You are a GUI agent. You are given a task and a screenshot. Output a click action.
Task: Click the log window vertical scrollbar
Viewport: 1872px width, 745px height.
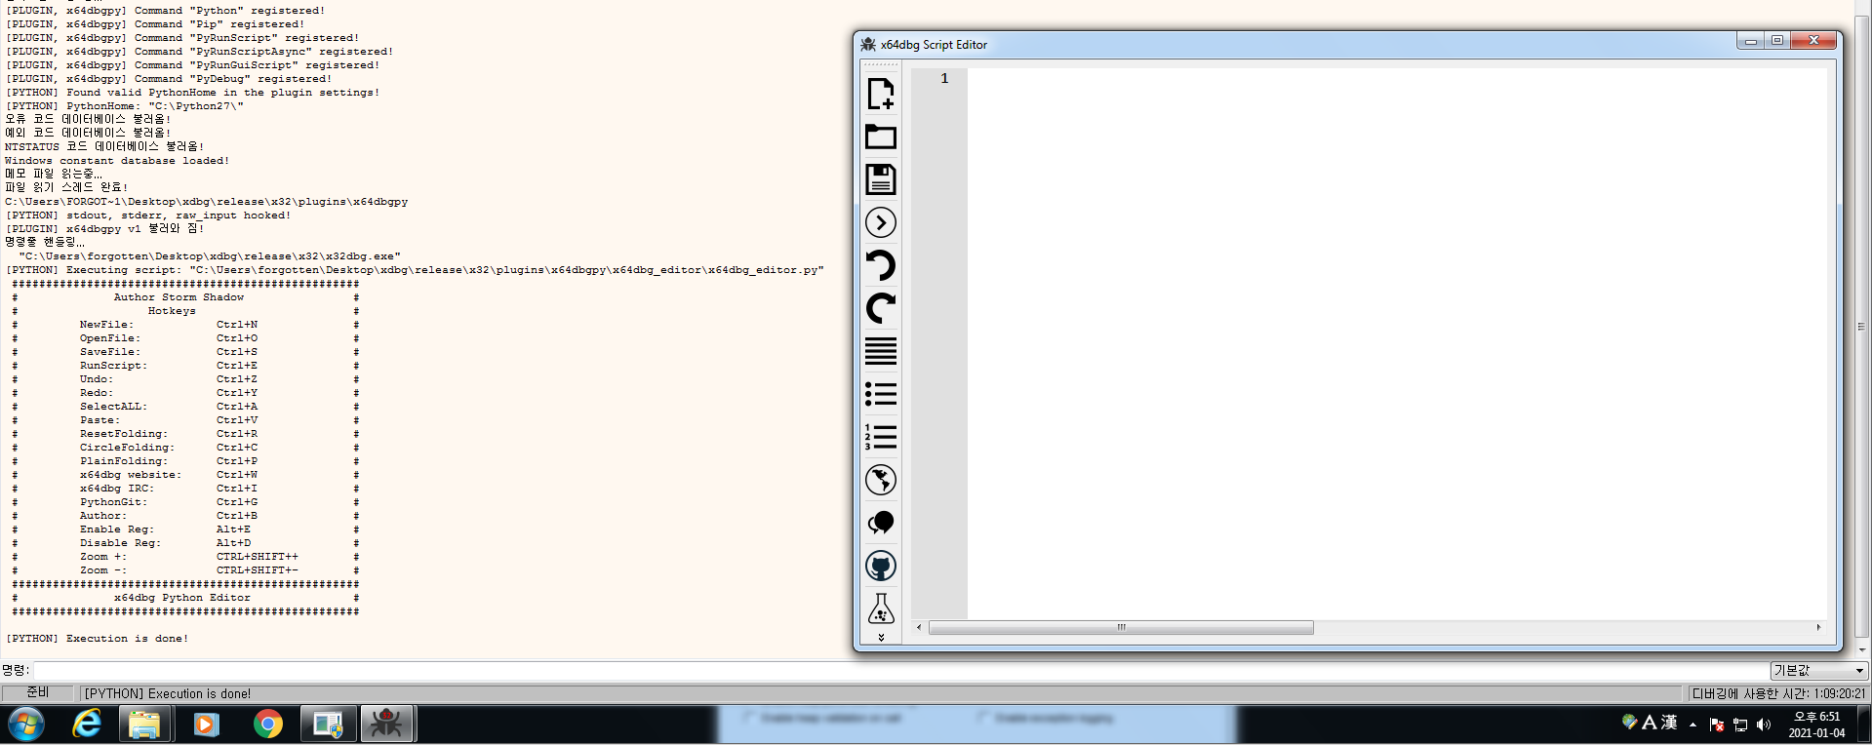(1861, 327)
